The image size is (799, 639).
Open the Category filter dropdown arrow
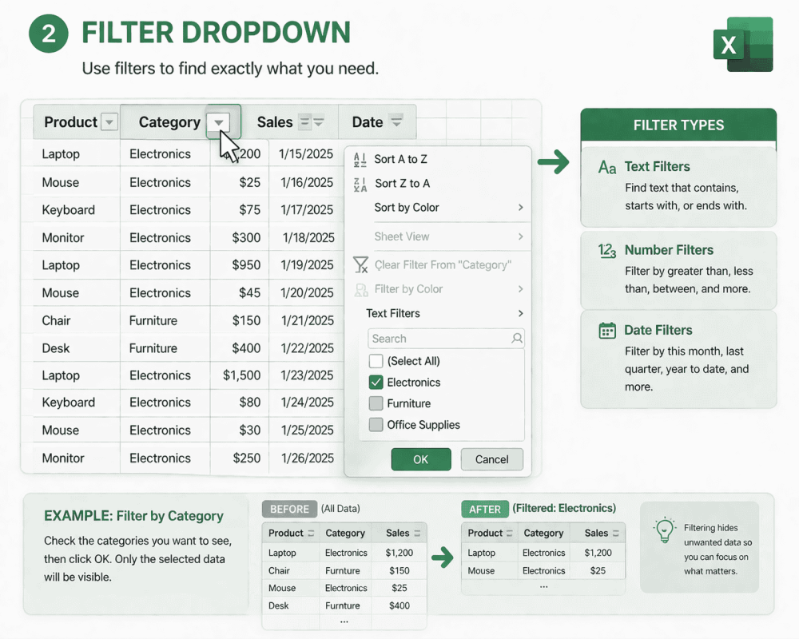[217, 122]
